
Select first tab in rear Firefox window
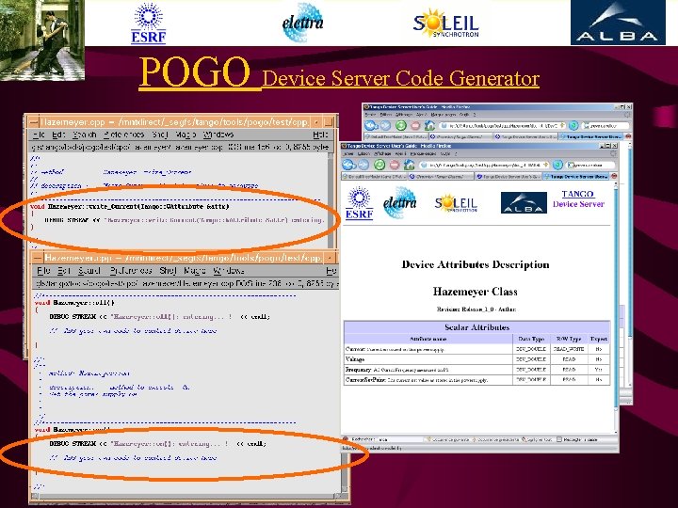(x=395, y=136)
